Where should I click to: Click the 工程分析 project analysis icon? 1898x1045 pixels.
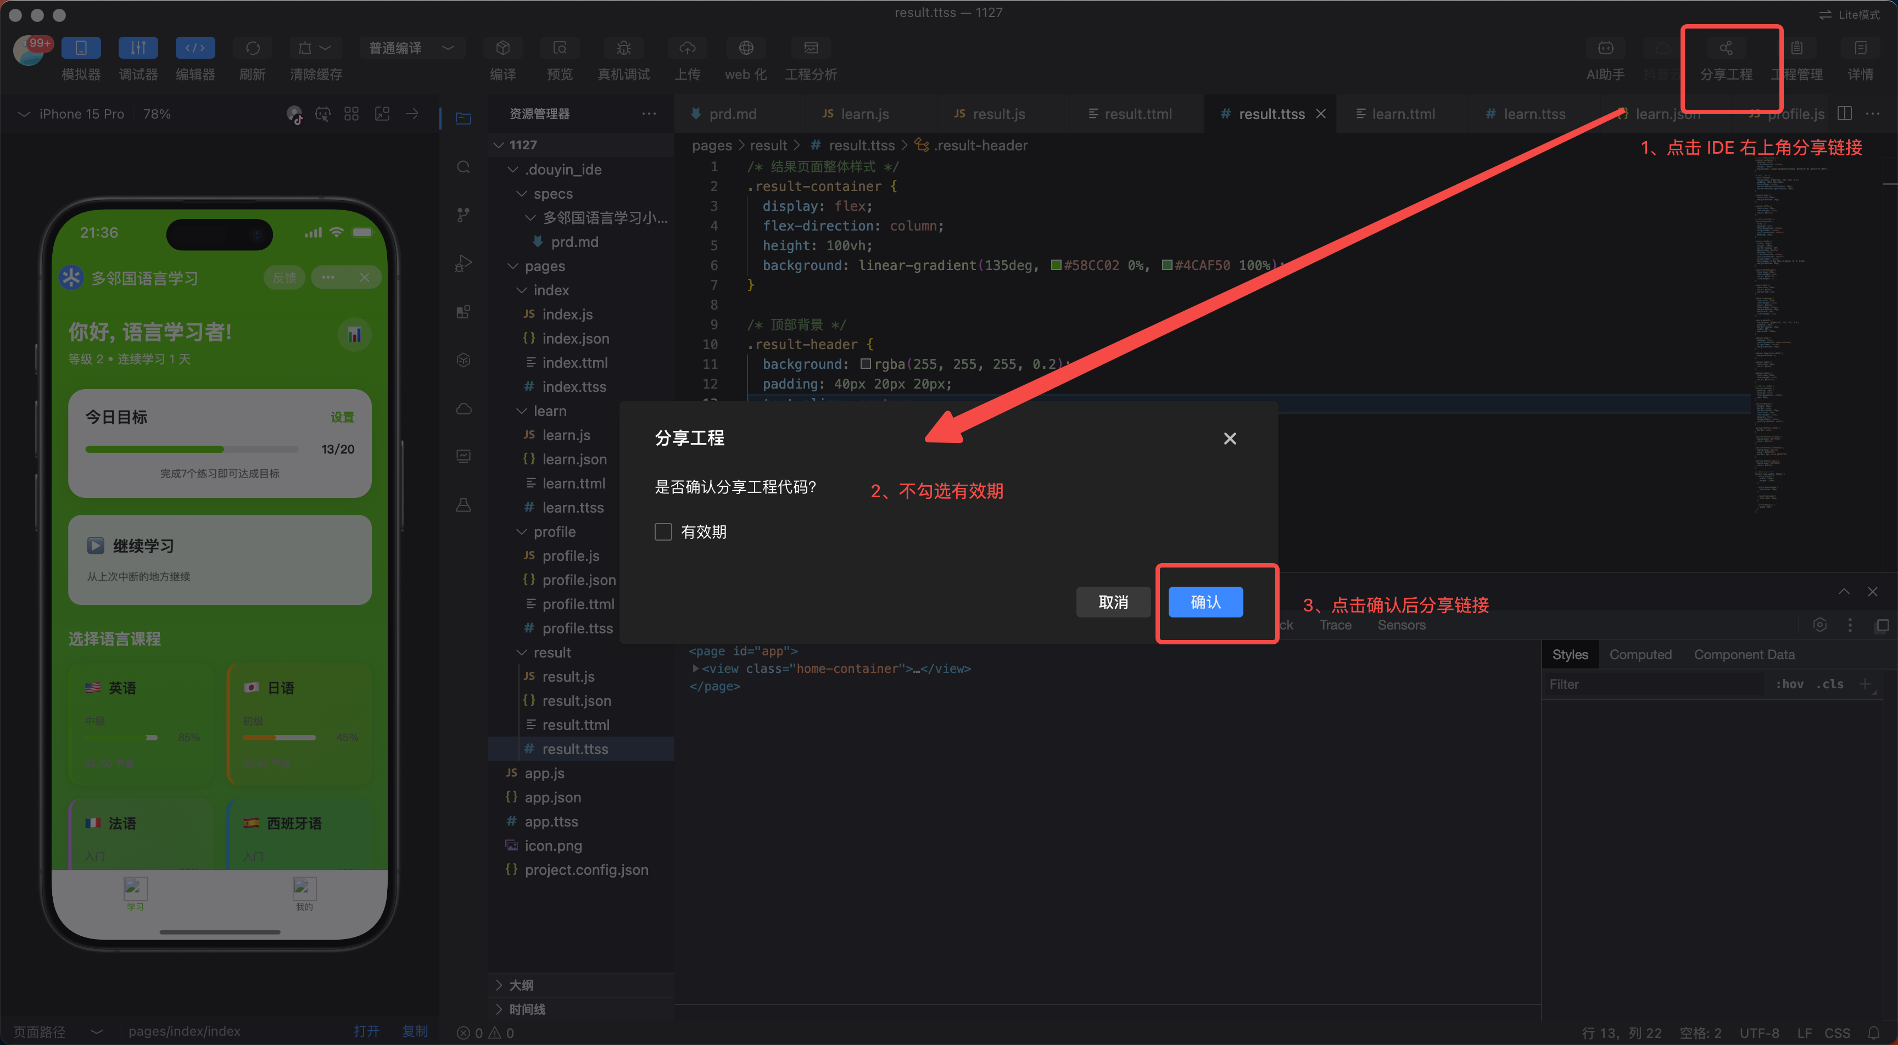point(811,49)
